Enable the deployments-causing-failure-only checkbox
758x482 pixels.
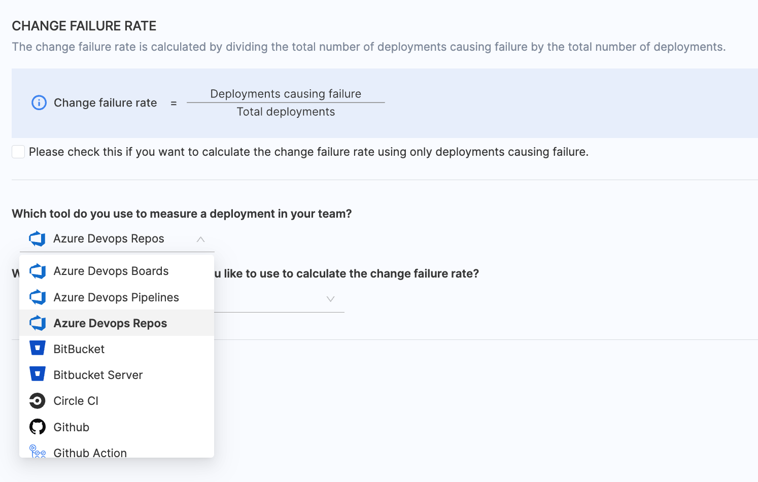pyautogui.click(x=18, y=152)
